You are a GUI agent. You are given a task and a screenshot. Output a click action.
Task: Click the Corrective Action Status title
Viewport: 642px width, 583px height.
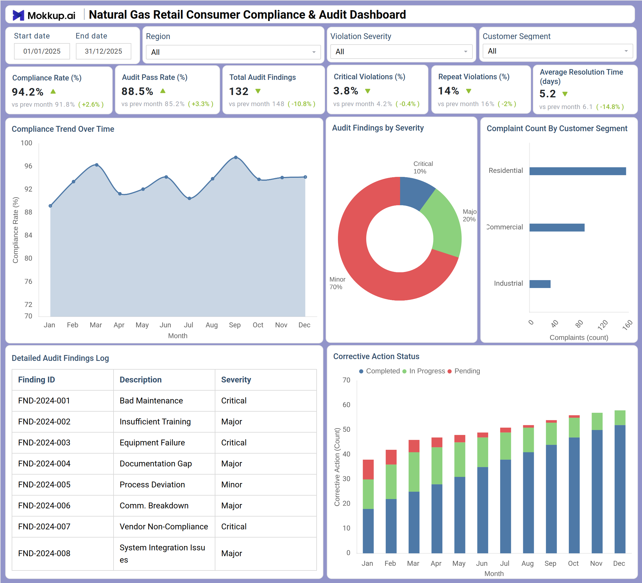click(x=376, y=356)
